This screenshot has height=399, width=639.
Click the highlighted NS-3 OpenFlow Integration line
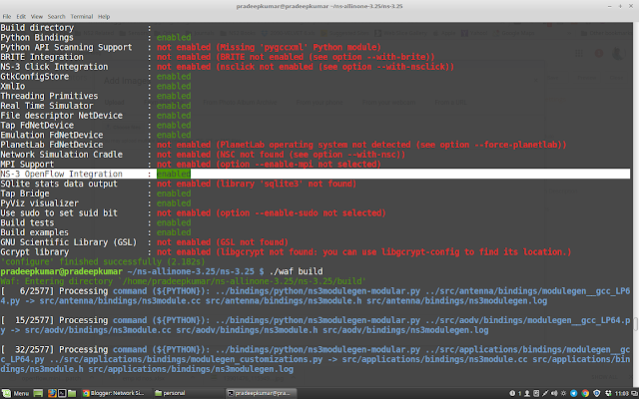coord(316,174)
